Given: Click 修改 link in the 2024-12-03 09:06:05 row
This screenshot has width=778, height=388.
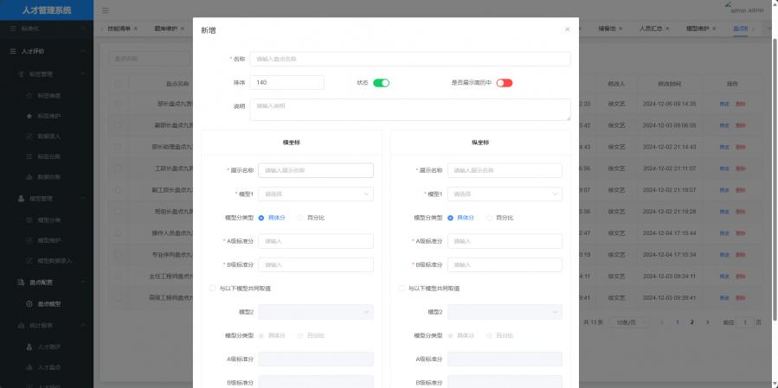Looking at the screenshot, I should (x=724, y=126).
